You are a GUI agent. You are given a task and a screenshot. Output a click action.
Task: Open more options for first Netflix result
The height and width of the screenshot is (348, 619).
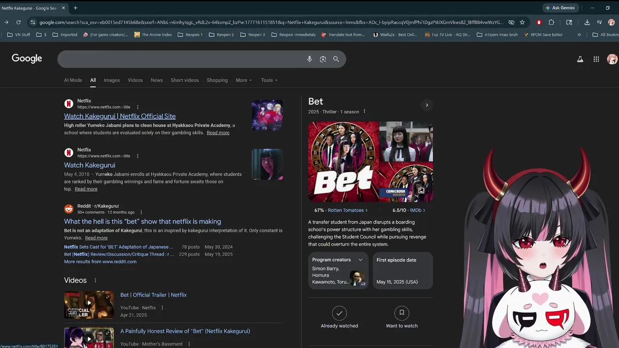[137, 107]
